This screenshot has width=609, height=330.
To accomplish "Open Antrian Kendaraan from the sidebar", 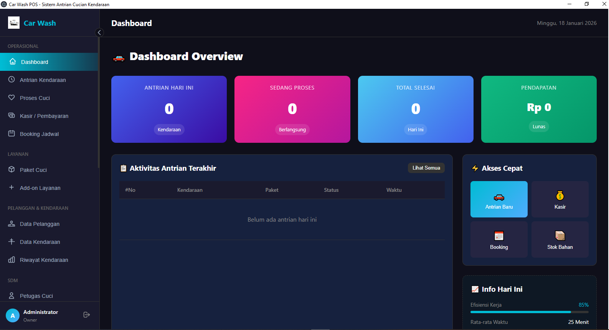I will [43, 80].
